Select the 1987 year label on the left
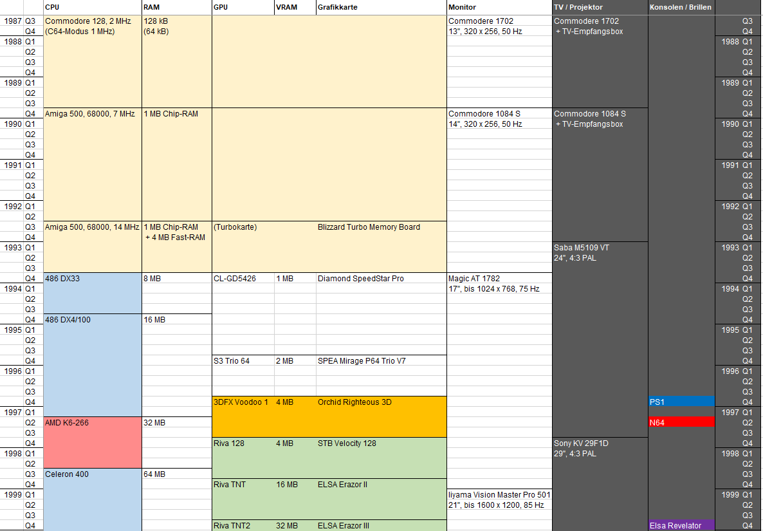763x531 pixels. (x=13, y=21)
